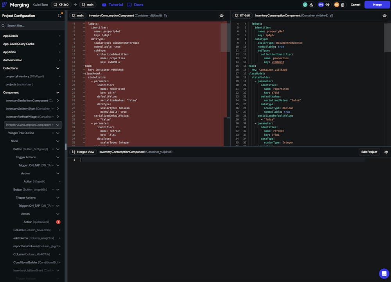Expand inventoryForHostWidget row
Image resolution: width=391 pixels, height=282 pixels.
(x=58, y=117)
